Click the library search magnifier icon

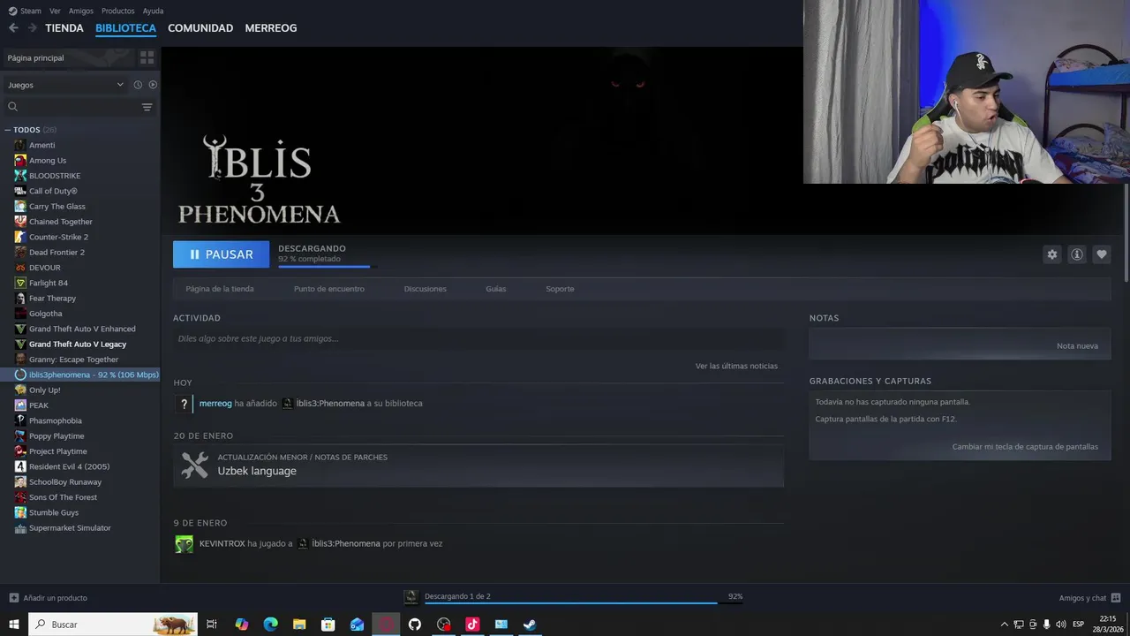[x=12, y=107]
